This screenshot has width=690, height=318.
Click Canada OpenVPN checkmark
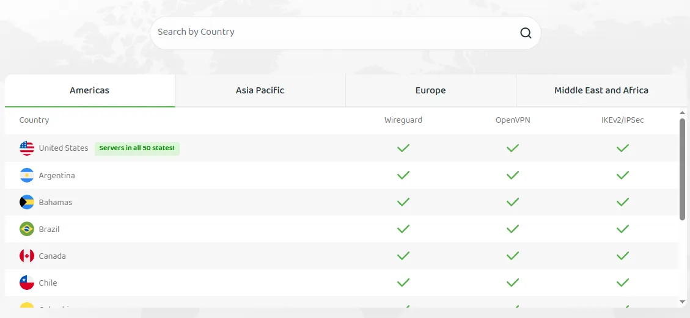[513, 256]
